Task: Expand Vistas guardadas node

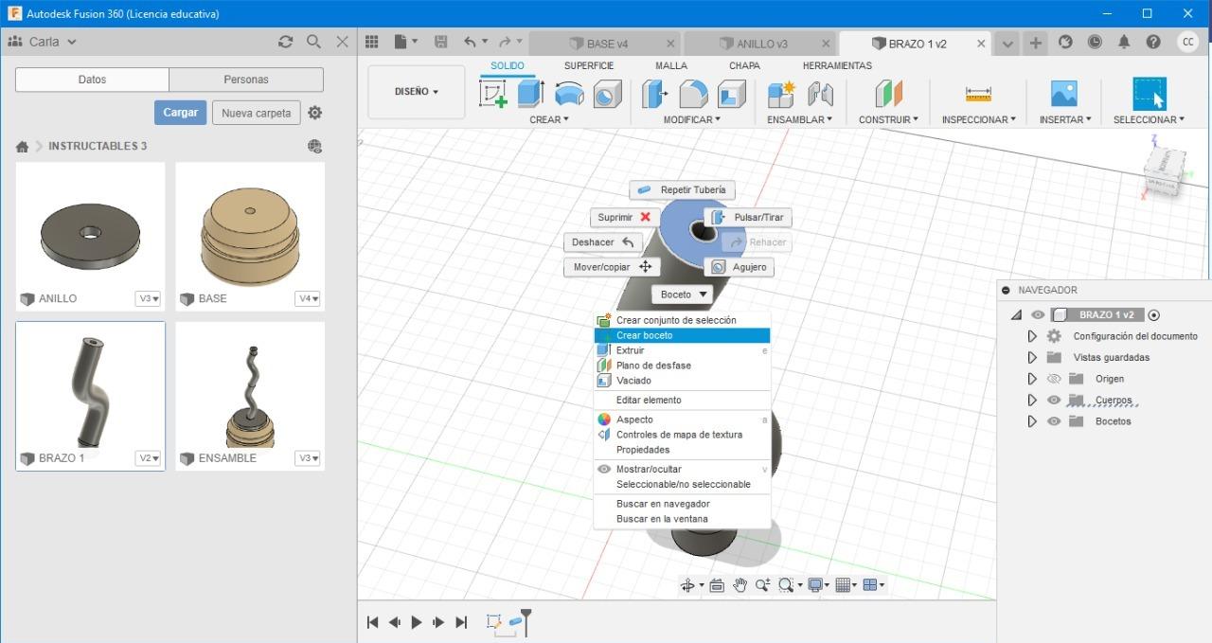Action: click(x=1032, y=358)
